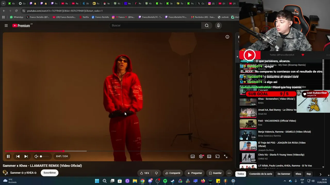Open the Windows Start menu
The image size is (330, 185).
[x=97, y=181]
